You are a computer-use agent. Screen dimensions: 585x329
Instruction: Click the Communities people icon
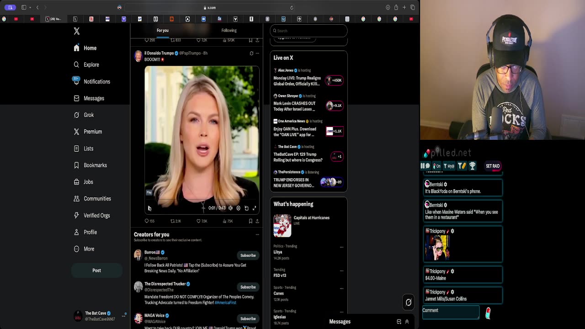click(76, 199)
